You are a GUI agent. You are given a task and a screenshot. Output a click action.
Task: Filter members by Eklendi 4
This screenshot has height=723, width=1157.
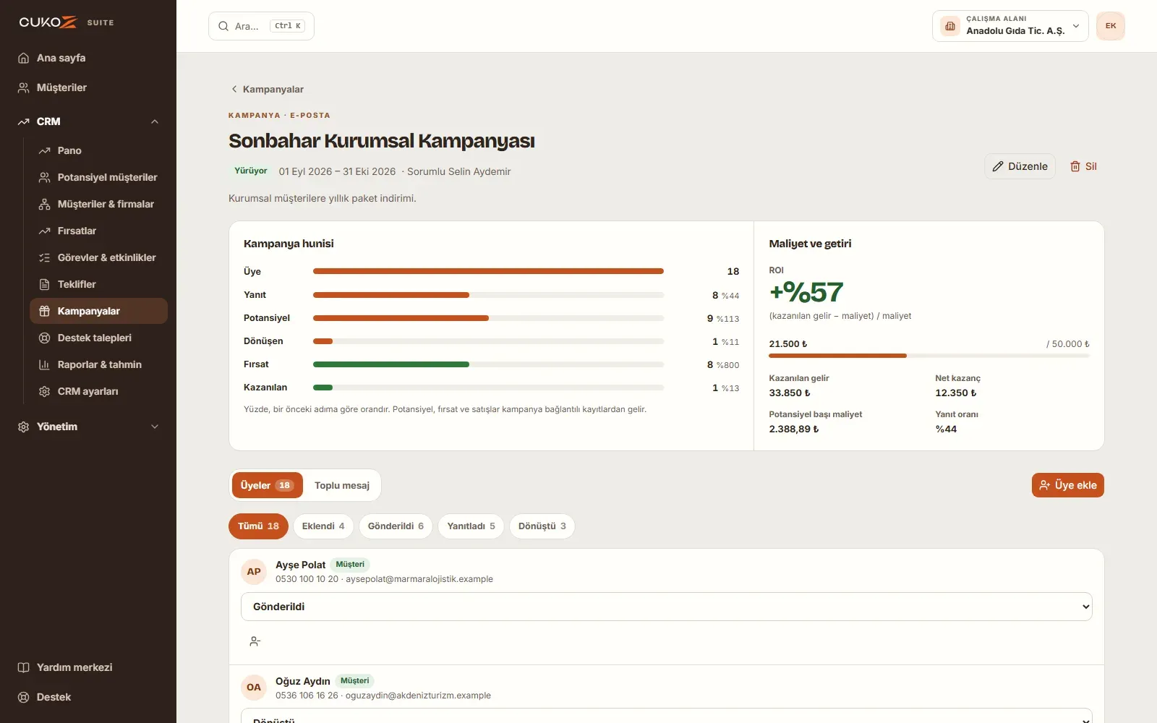323,526
